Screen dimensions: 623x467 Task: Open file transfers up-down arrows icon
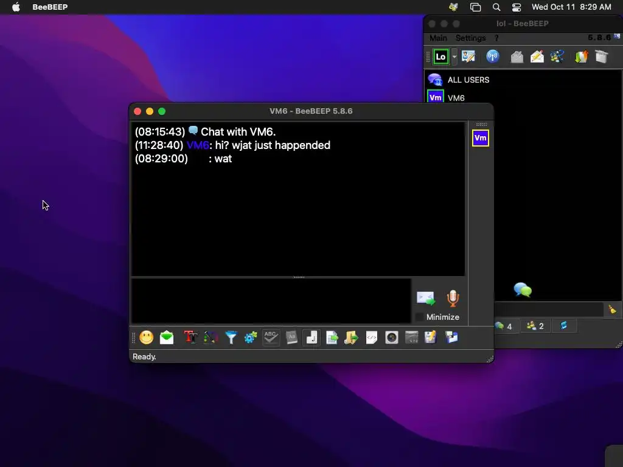pyautogui.click(x=581, y=57)
